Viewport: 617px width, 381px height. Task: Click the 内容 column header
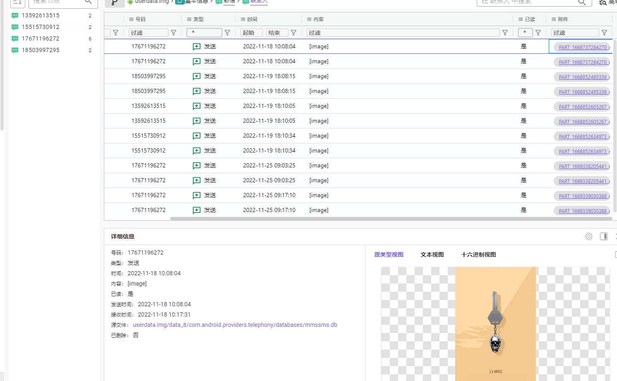pos(318,19)
